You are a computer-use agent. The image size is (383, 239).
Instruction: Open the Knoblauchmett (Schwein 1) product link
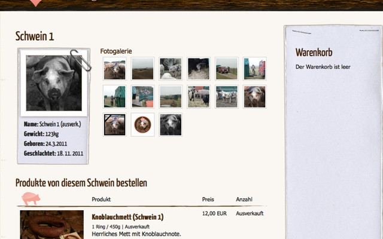pyautogui.click(x=127, y=217)
